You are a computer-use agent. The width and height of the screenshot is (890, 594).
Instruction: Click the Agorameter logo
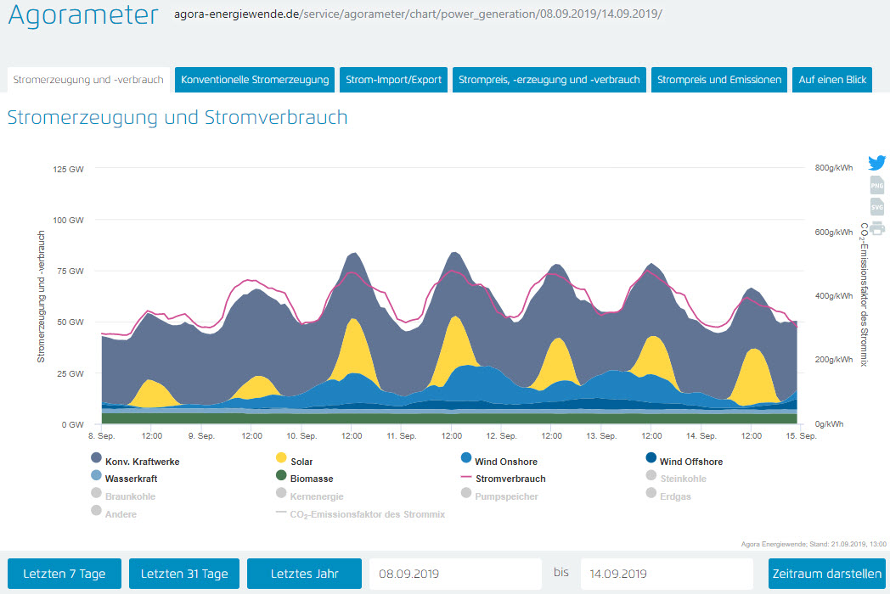82,15
